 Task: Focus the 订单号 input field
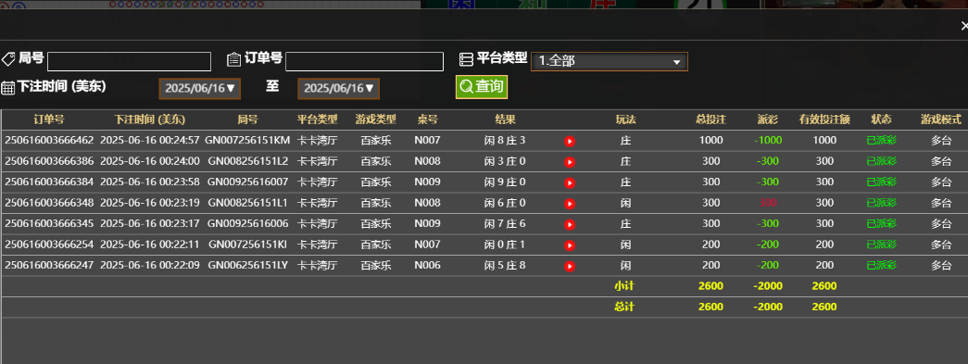coord(364,62)
